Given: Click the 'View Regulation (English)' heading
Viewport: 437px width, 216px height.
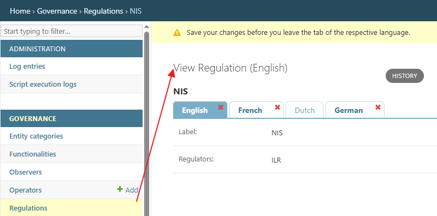Looking at the screenshot, I should click(230, 68).
